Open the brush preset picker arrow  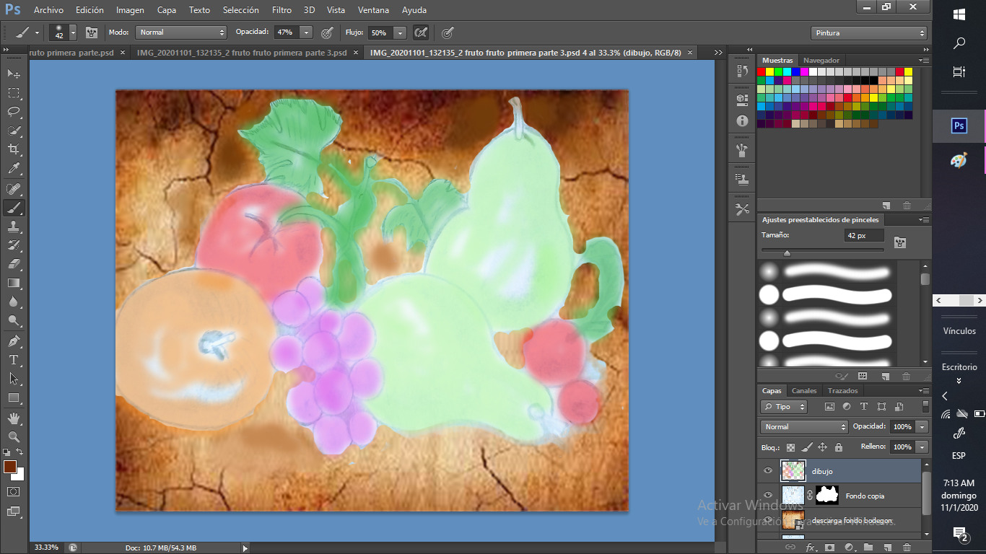73,32
